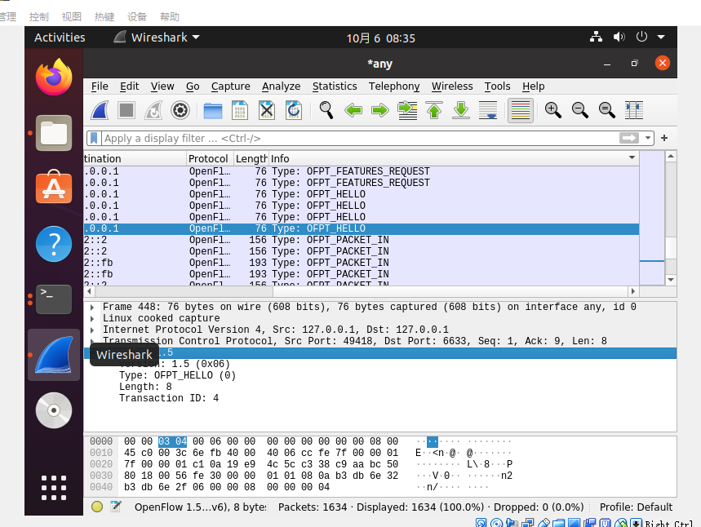Select first 193-byte OFPT_PACKET_IN row
This screenshot has width=701, height=527.
362,263
